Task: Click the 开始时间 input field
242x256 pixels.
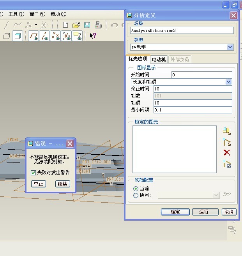Action: point(202,75)
